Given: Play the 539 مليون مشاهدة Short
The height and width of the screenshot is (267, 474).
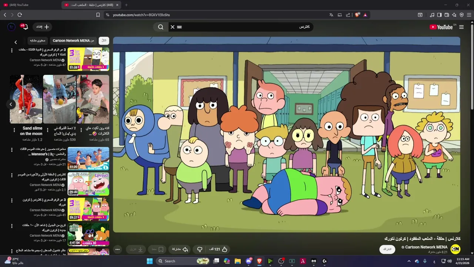Looking at the screenshot, I should click(x=59, y=99).
